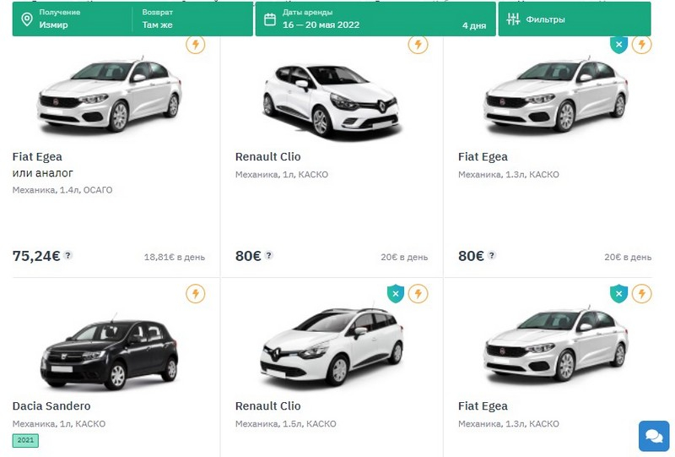
Task: Click question mark next to 75,24€ price
Action: 67,255
